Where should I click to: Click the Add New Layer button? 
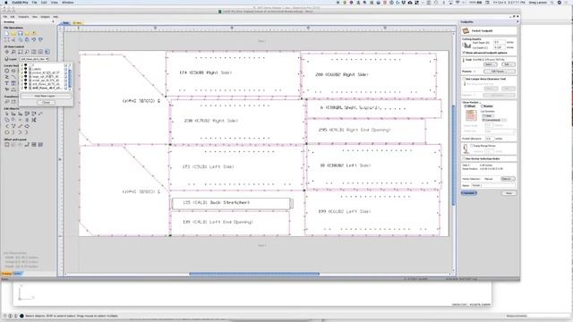[x=46, y=96]
